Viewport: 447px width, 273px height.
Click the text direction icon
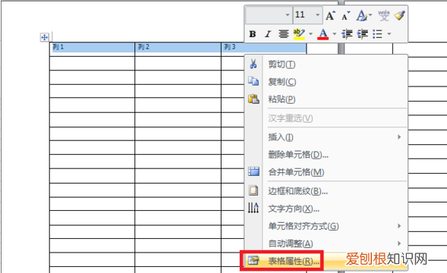[x=253, y=208]
